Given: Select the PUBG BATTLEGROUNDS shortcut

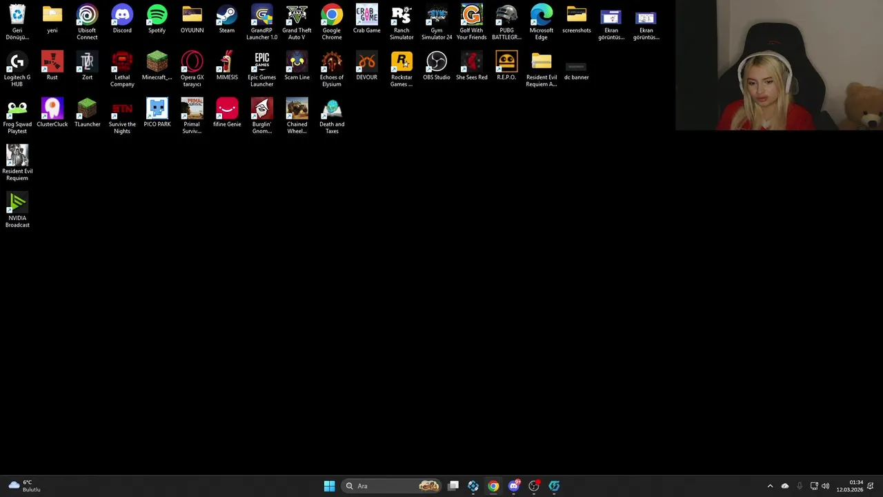Looking at the screenshot, I should coord(506,22).
